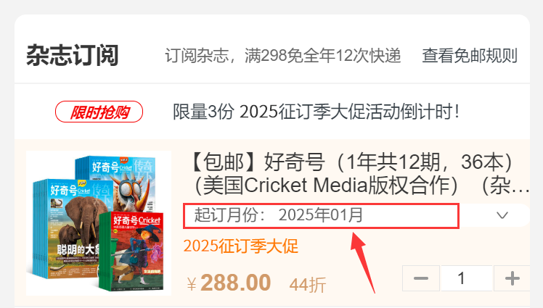This screenshot has width=543, height=308.
Task: Click the ¥288.00 price
Action: [229, 283]
